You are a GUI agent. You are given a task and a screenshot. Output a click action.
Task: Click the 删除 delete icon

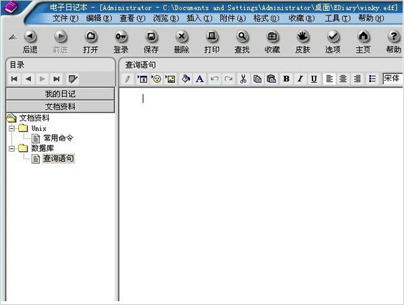182,37
